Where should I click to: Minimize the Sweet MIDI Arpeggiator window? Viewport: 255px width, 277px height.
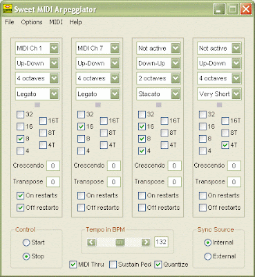click(x=219, y=9)
